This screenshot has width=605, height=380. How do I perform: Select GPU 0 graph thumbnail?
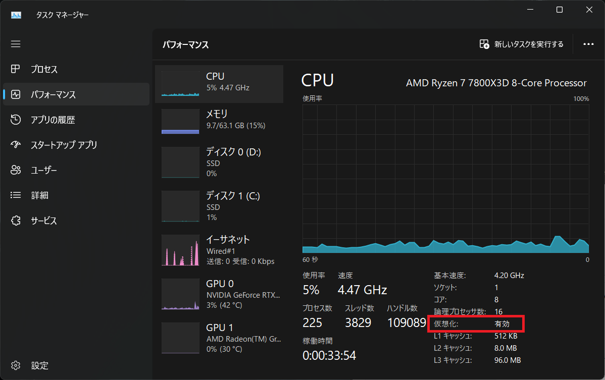click(x=180, y=294)
